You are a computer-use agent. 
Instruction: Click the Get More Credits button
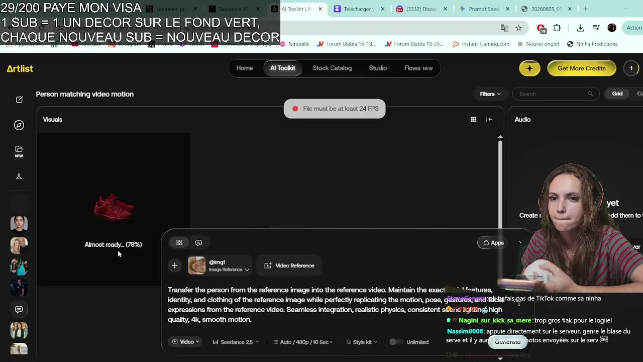click(x=582, y=68)
